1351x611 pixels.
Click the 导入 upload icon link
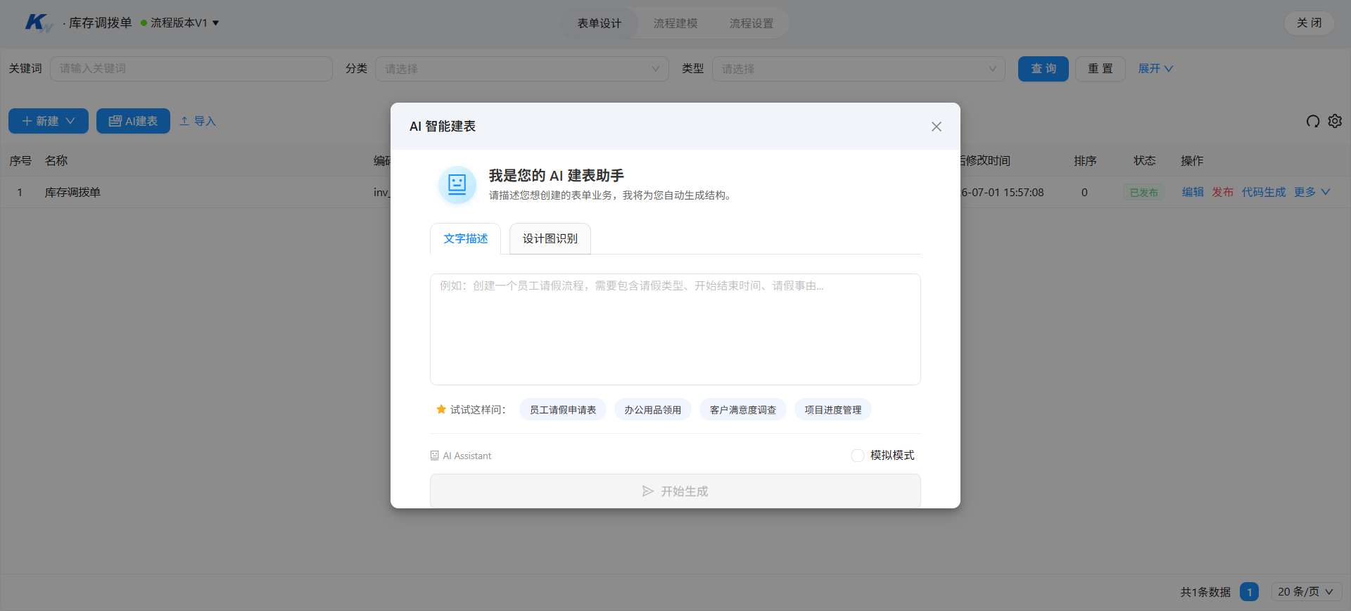pyautogui.click(x=198, y=121)
